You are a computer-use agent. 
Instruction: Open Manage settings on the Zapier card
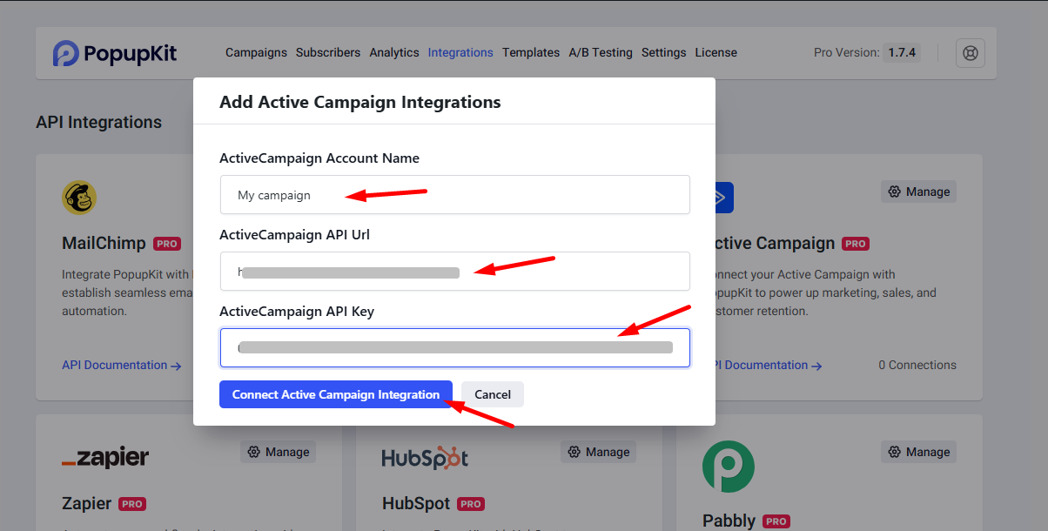[x=277, y=451]
